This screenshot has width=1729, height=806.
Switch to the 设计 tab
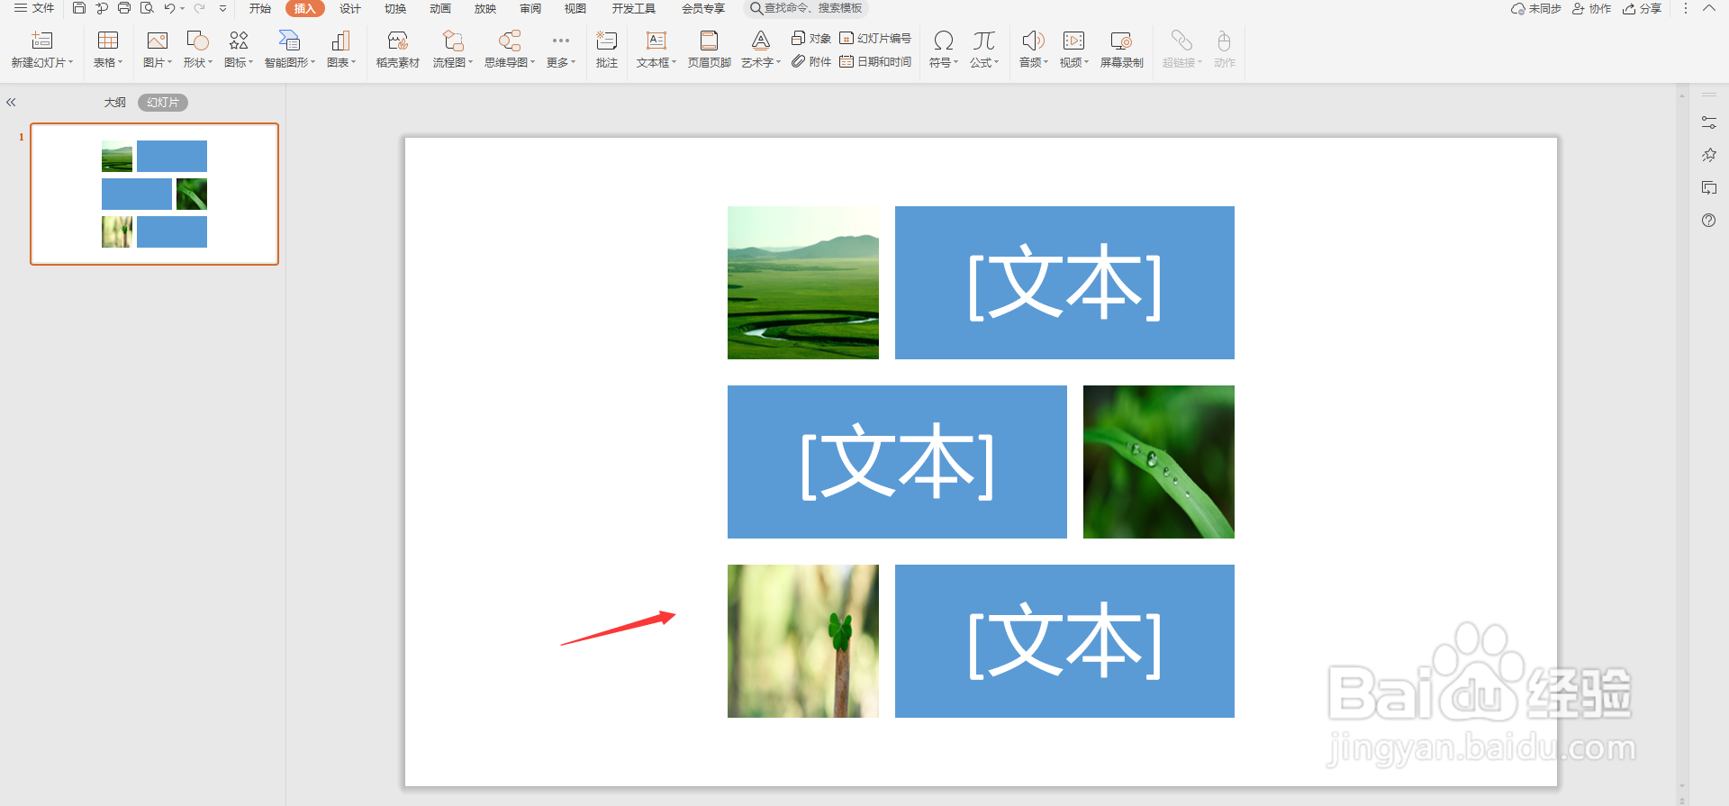tap(350, 8)
